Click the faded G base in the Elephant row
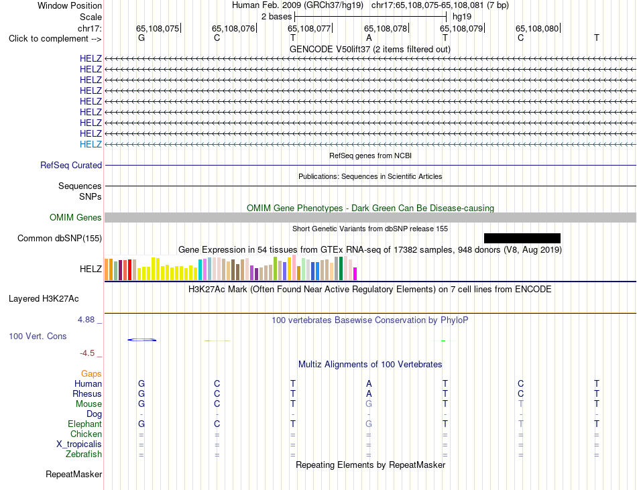637x490 pixels. 369,424
